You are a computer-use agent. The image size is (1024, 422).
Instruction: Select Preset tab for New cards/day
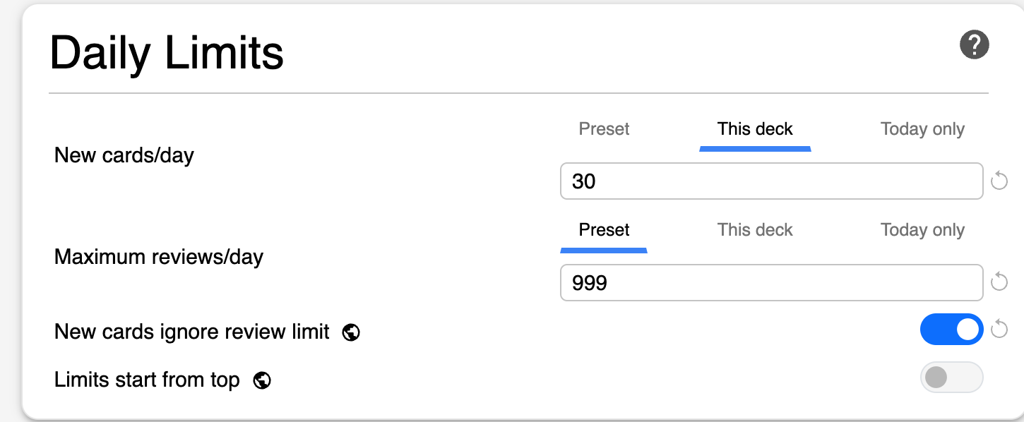[x=604, y=129]
